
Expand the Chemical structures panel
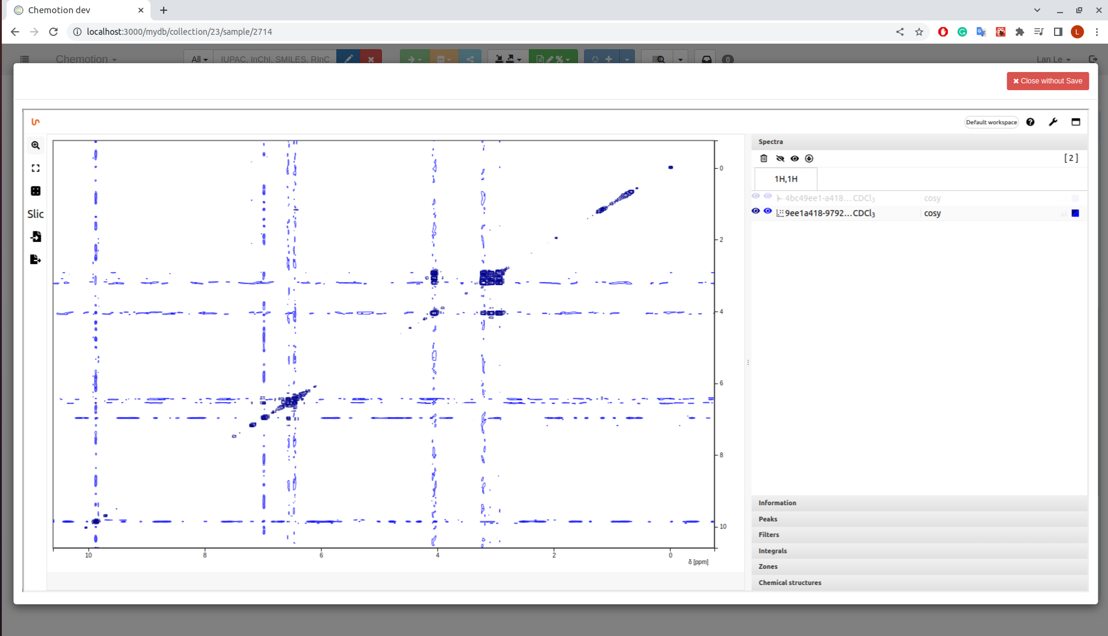(790, 583)
